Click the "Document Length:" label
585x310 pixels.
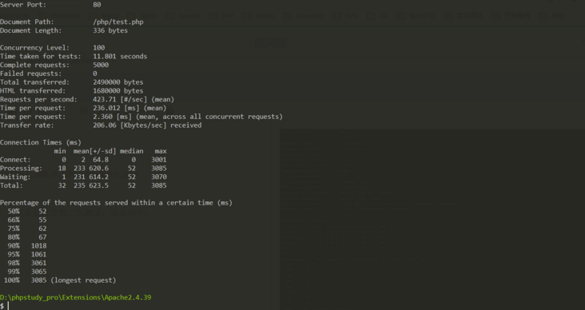point(31,30)
